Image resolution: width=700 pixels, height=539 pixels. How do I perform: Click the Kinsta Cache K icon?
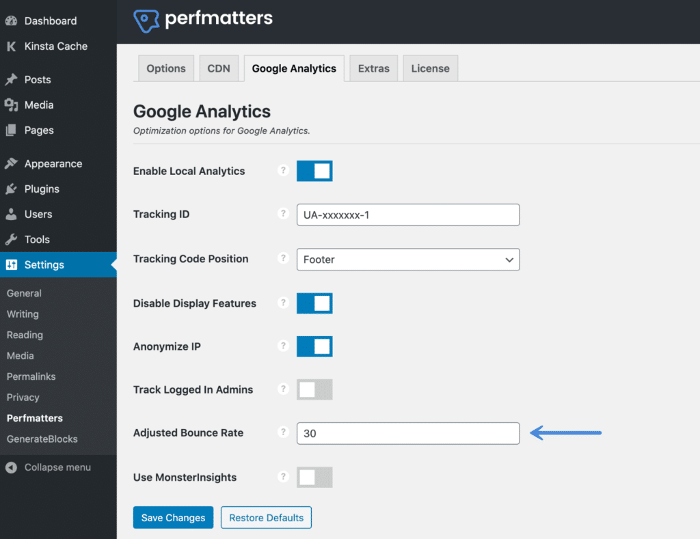11,46
